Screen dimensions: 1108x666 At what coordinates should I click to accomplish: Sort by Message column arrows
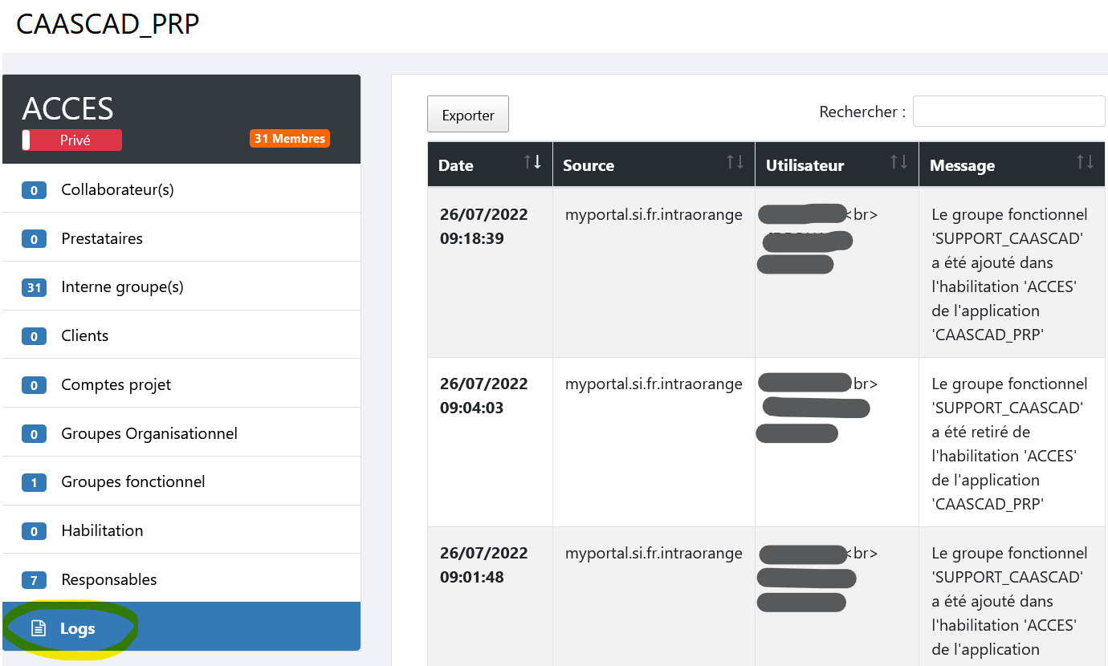click(x=1085, y=162)
